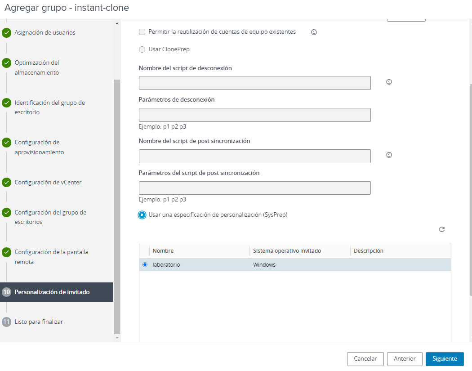Sort table by Nombre column header
The image size is (472, 371).
coord(163,251)
